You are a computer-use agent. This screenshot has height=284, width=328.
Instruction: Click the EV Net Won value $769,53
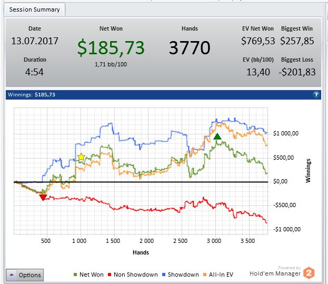tap(258, 41)
